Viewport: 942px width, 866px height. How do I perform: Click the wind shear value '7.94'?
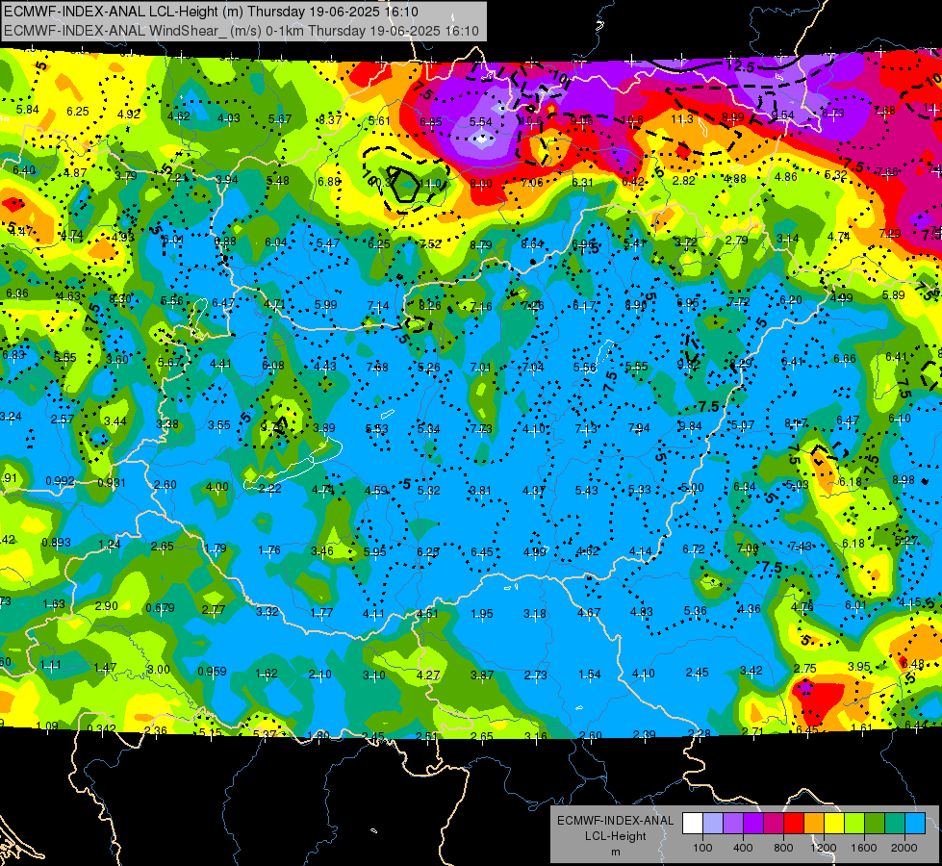(639, 428)
